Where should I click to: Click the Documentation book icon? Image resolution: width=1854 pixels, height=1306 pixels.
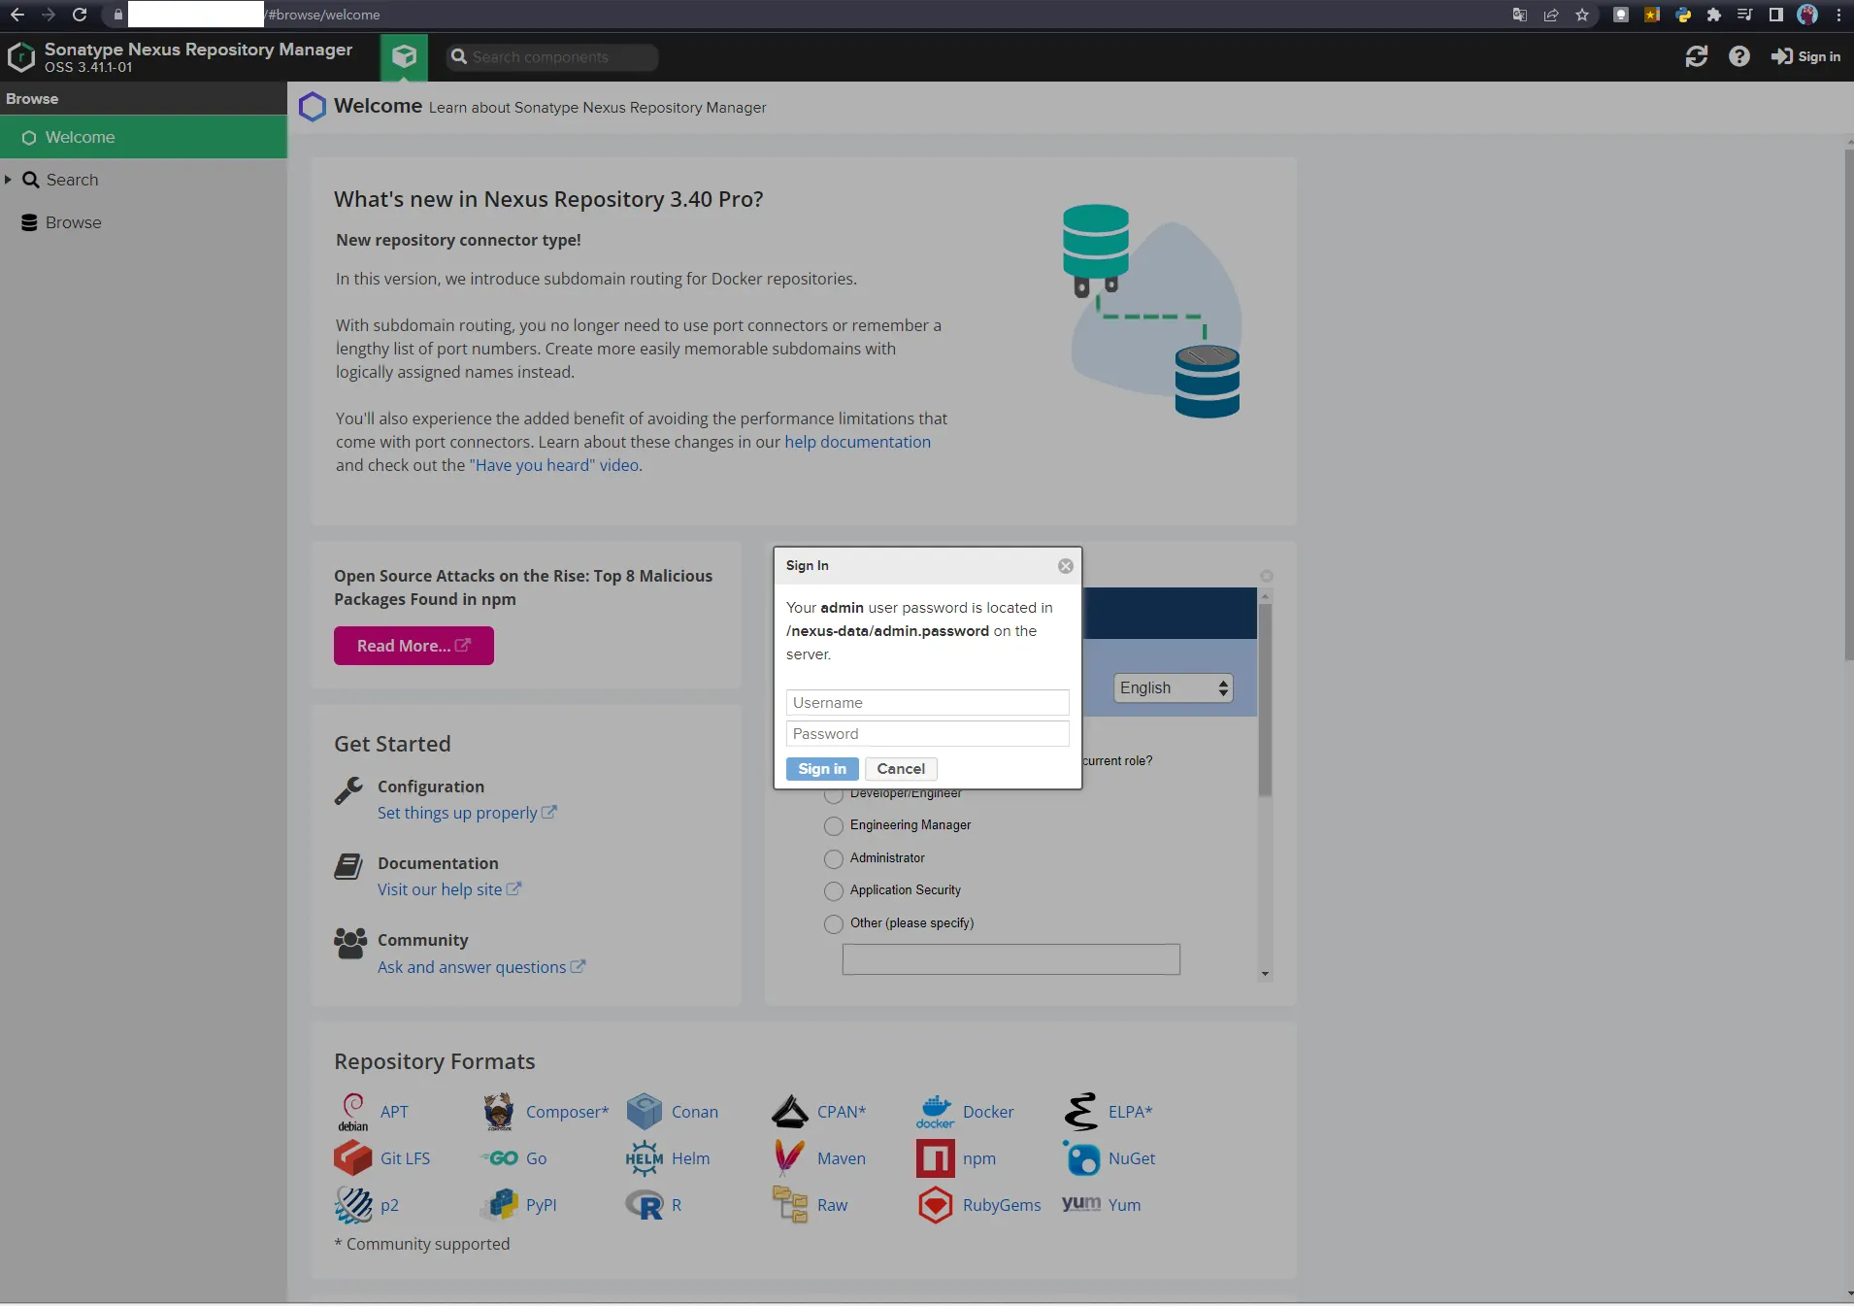tap(348, 866)
